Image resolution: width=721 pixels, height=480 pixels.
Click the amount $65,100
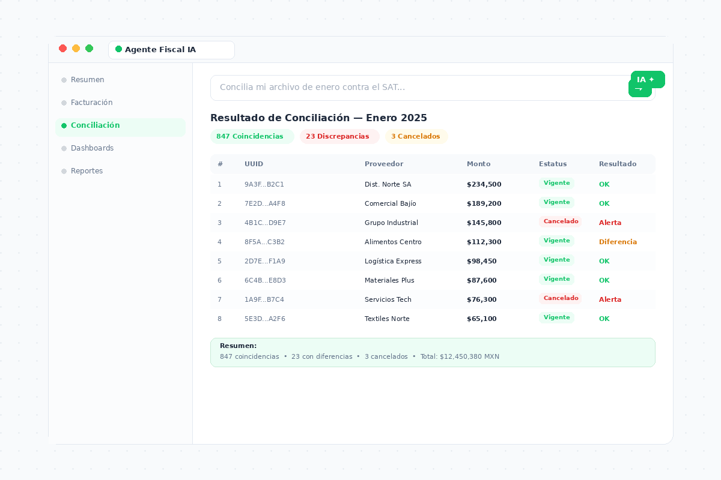[x=482, y=319]
